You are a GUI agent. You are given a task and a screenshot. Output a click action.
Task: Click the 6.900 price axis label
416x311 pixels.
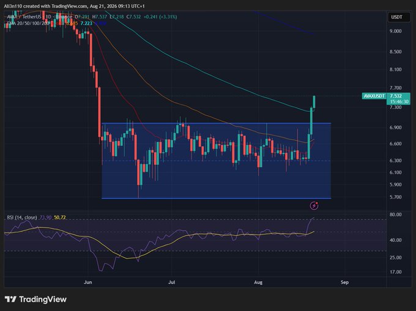(396, 128)
